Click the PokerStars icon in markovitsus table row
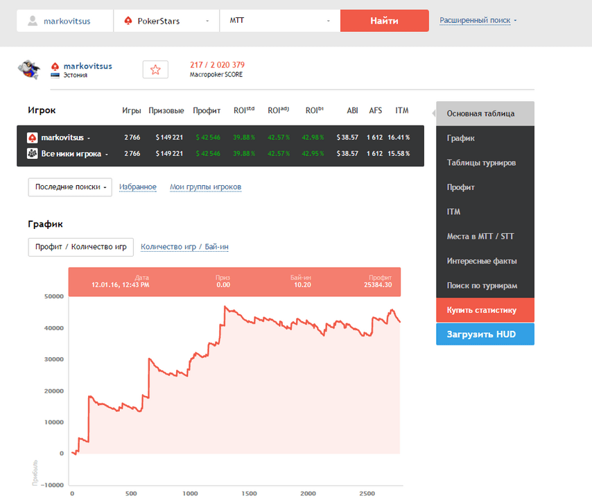 32,137
